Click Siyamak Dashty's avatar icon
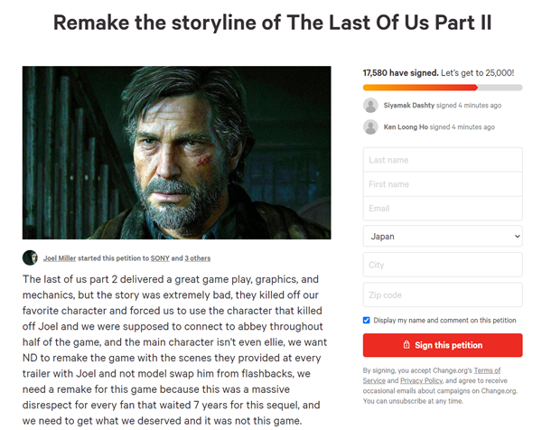 pyautogui.click(x=370, y=106)
